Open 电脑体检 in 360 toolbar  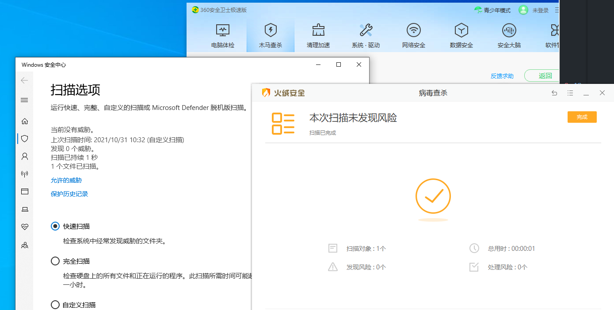tap(223, 36)
